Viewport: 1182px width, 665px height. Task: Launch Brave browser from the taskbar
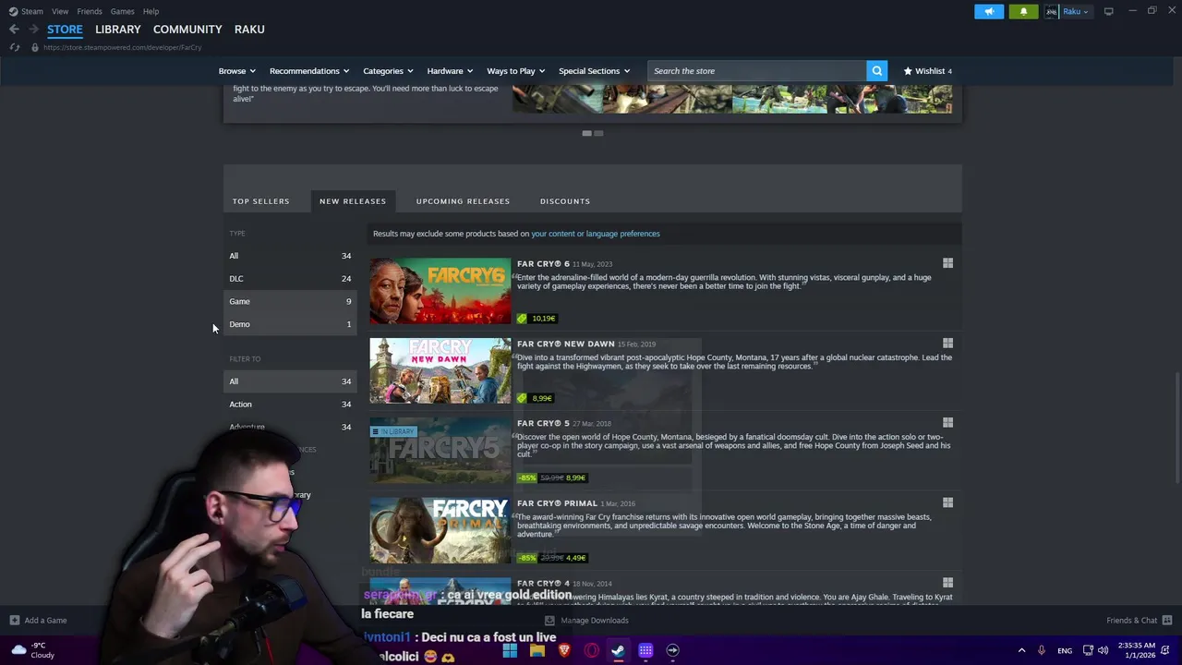pyautogui.click(x=564, y=650)
